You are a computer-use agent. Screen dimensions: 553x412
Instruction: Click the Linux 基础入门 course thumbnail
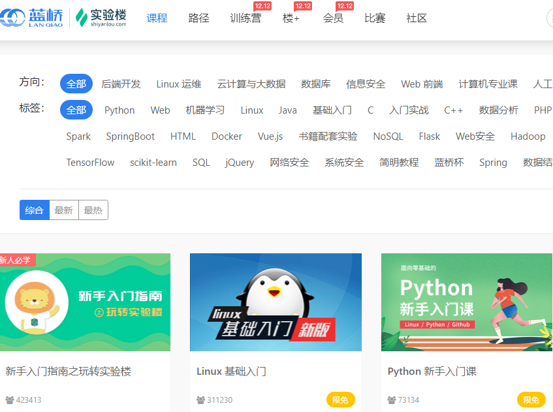coord(275,302)
